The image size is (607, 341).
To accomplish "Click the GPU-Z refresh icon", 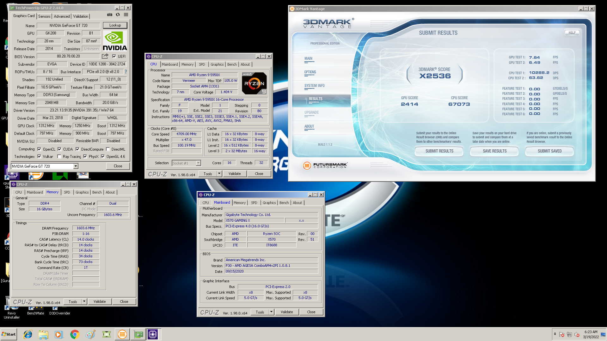I will point(118,15).
